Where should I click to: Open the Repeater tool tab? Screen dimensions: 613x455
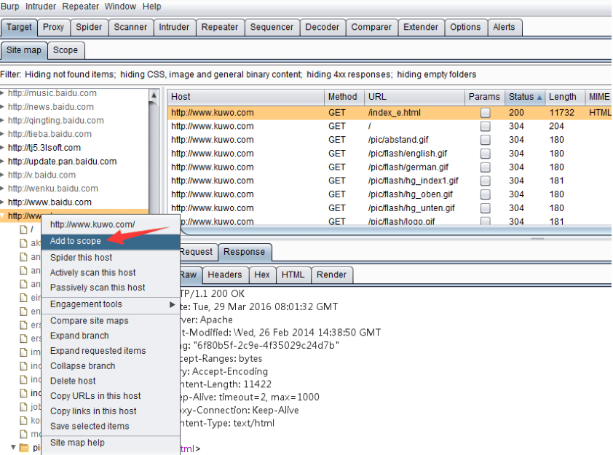(220, 28)
